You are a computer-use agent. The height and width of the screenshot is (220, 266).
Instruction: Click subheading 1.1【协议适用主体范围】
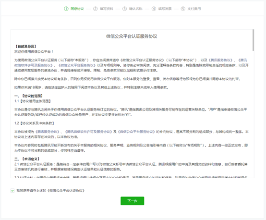[x=33, y=101]
